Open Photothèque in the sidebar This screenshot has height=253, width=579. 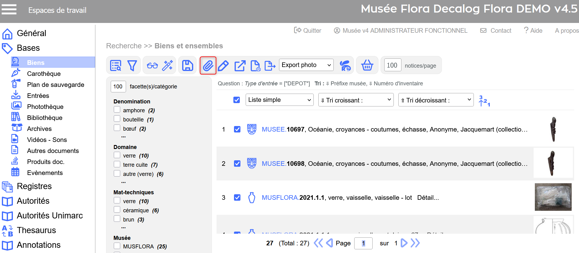click(45, 107)
